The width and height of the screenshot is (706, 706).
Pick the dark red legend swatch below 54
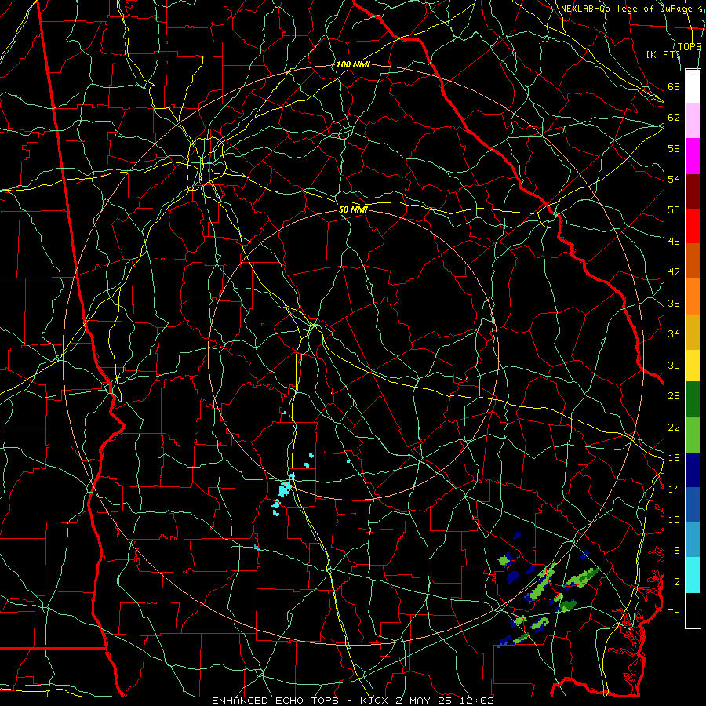pos(693,191)
